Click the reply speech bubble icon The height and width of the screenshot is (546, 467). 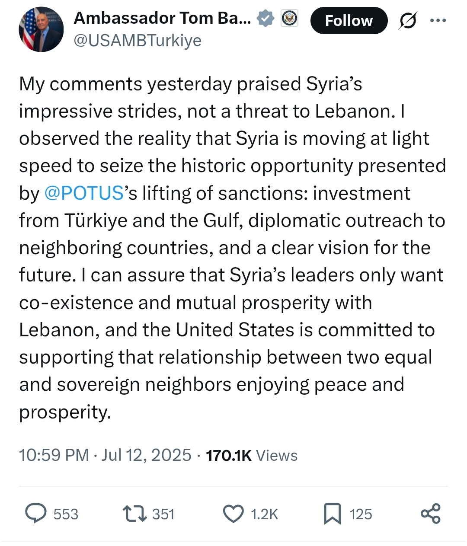click(x=36, y=514)
